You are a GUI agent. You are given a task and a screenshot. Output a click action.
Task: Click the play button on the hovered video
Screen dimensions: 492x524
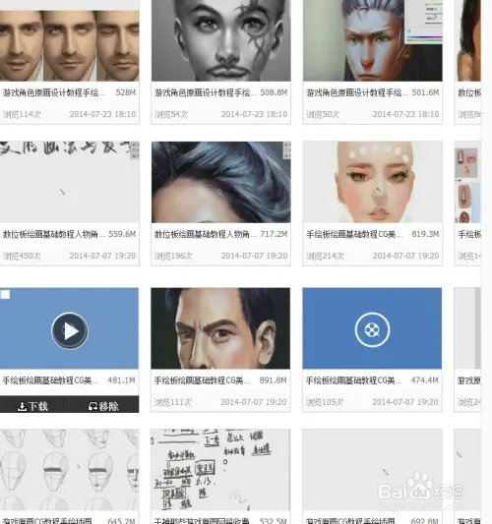(x=70, y=330)
